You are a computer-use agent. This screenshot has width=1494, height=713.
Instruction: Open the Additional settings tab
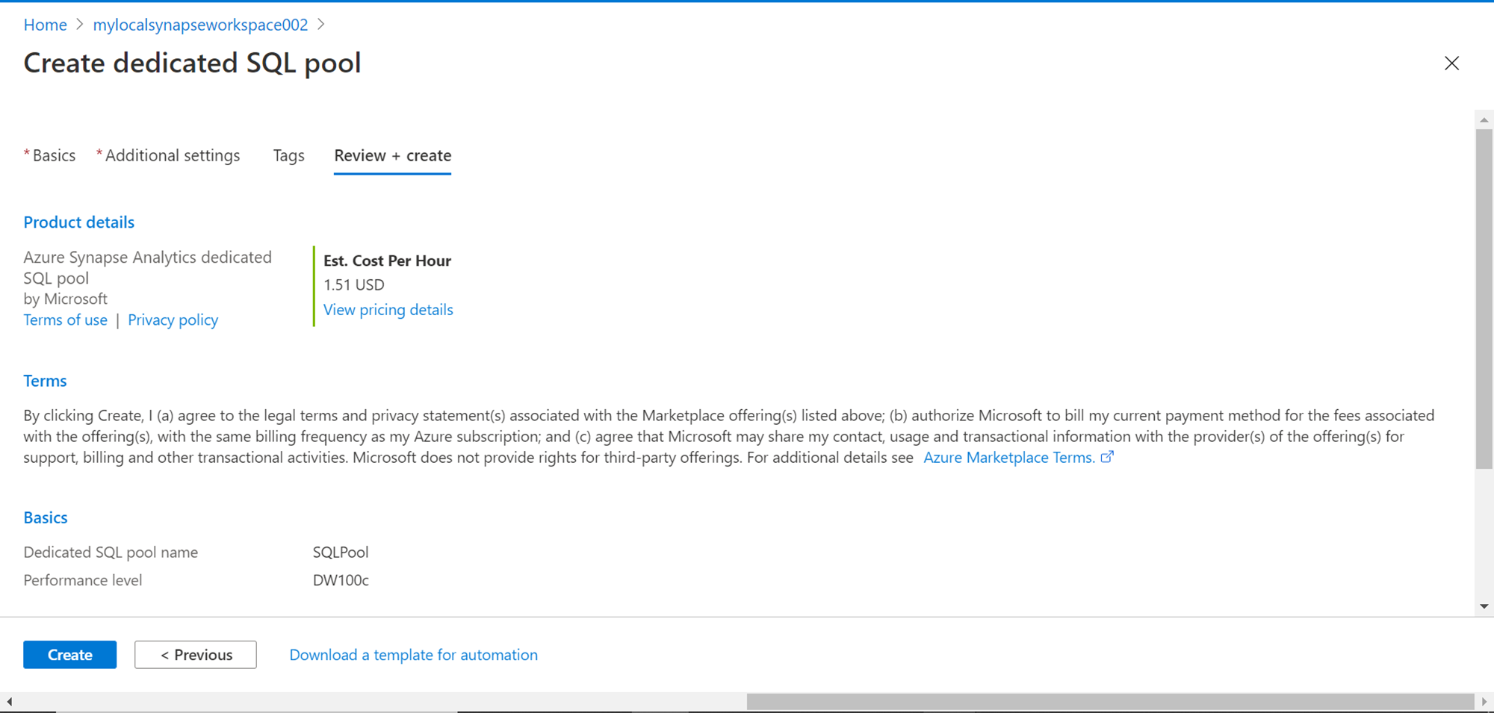(172, 155)
